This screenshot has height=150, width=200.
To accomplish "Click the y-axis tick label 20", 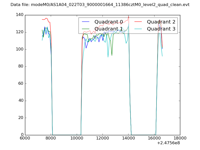I will coord(20,118).
